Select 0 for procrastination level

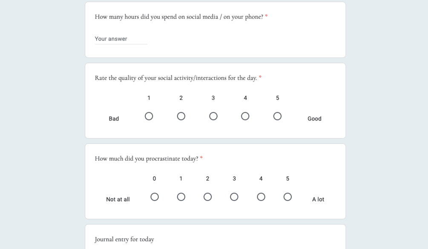pyautogui.click(x=155, y=197)
